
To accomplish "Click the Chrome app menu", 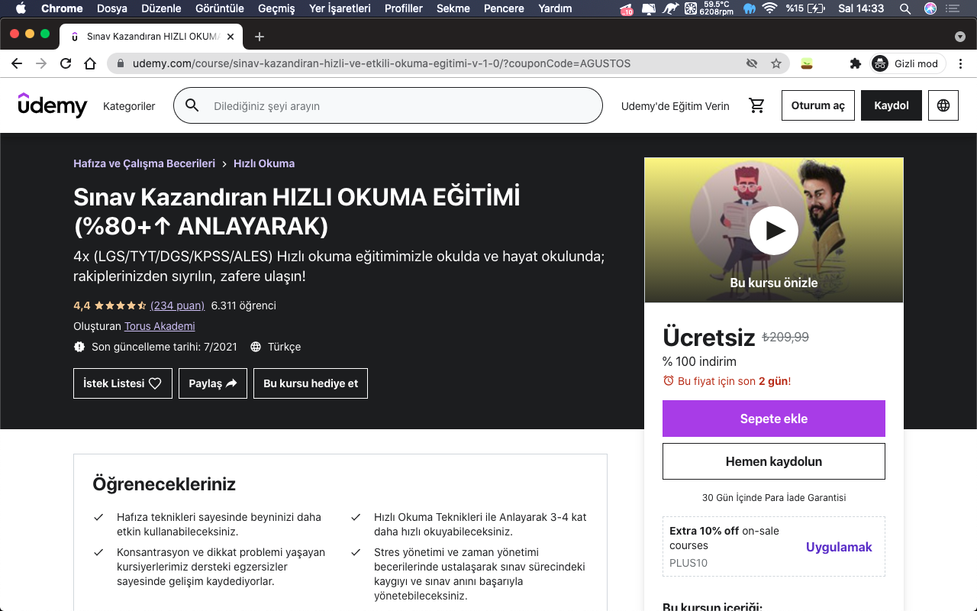I will [x=62, y=8].
